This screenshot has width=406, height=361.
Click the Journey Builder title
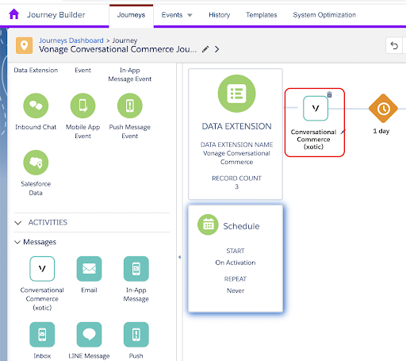pyautogui.click(x=56, y=15)
